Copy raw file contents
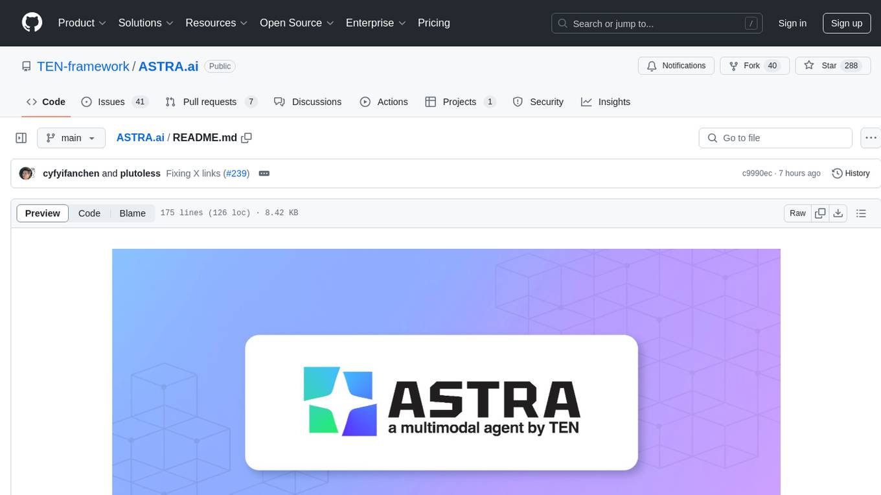The width and height of the screenshot is (881, 495). coord(820,213)
